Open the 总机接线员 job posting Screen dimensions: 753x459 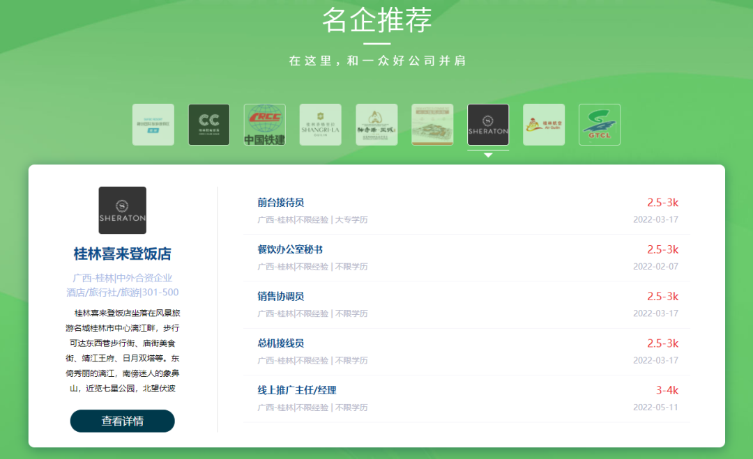280,343
